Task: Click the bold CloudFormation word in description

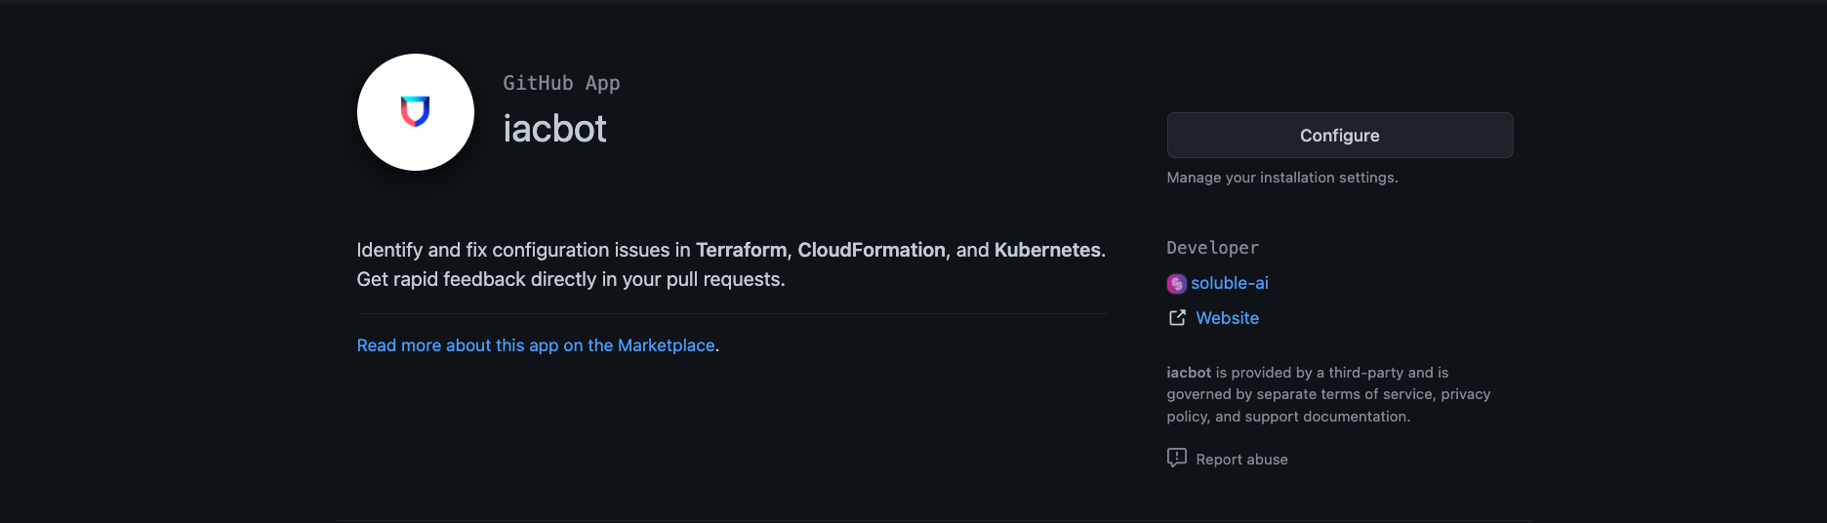Action: 871,250
